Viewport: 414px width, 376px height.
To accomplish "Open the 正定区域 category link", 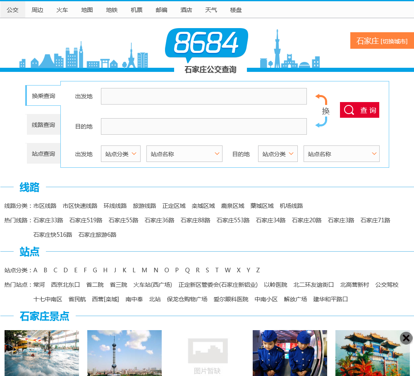I will click(x=174, y=206).
